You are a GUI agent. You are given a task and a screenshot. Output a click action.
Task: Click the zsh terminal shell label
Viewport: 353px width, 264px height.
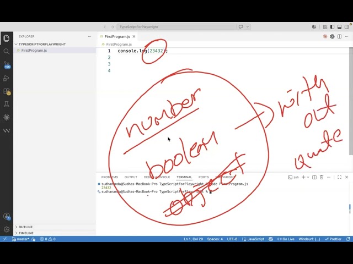coord(293,177)
